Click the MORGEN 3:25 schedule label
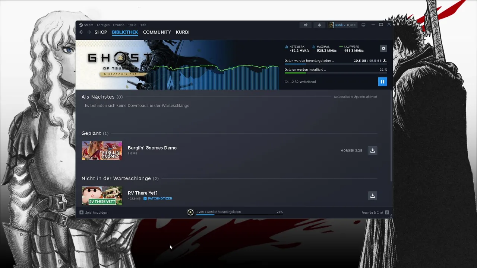Screen dimensions: 477x268 pos(351,150)
